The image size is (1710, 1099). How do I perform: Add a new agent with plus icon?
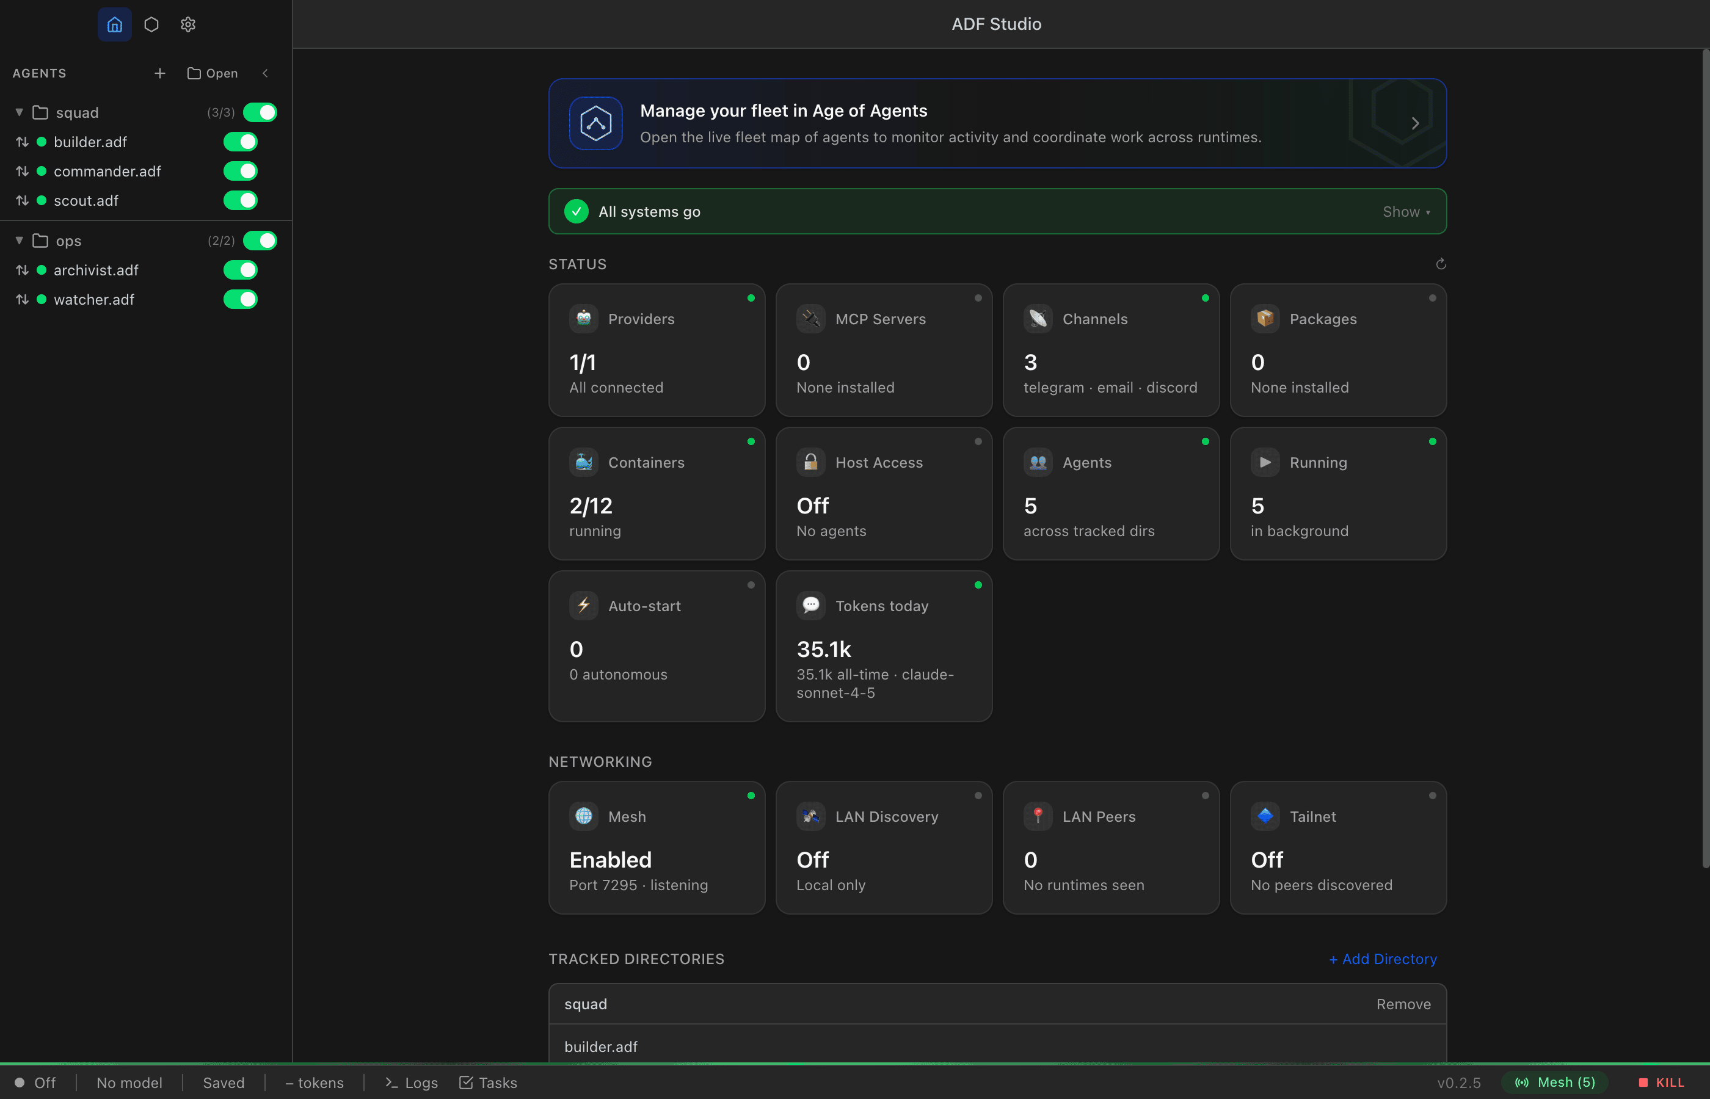click(x=160, y=73)
